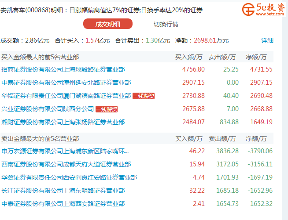Click the 5e投资 logo
This screenshot has height=220, width=288.
click(264, 10)
